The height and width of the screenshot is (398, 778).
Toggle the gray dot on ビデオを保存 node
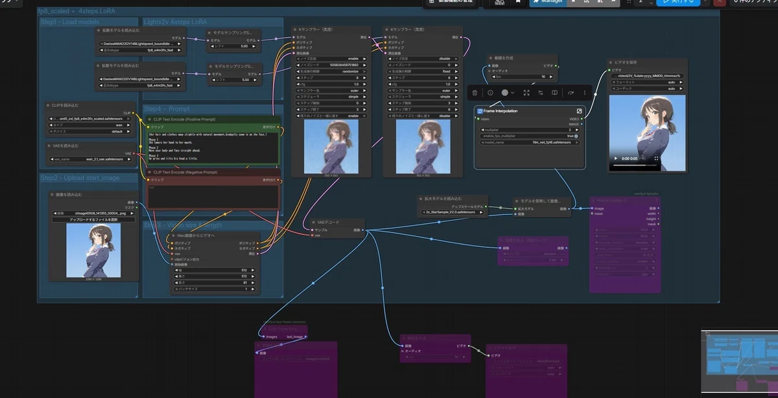click(x=610, y=62)
